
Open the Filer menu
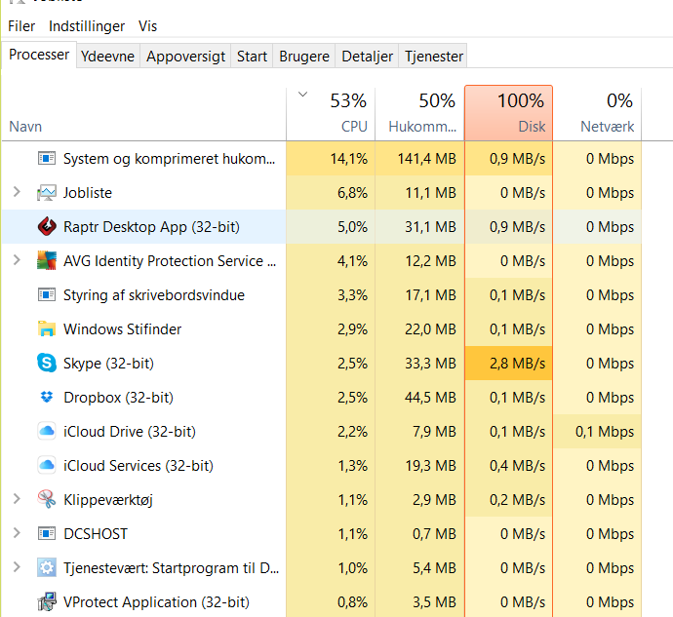point(21,26)
